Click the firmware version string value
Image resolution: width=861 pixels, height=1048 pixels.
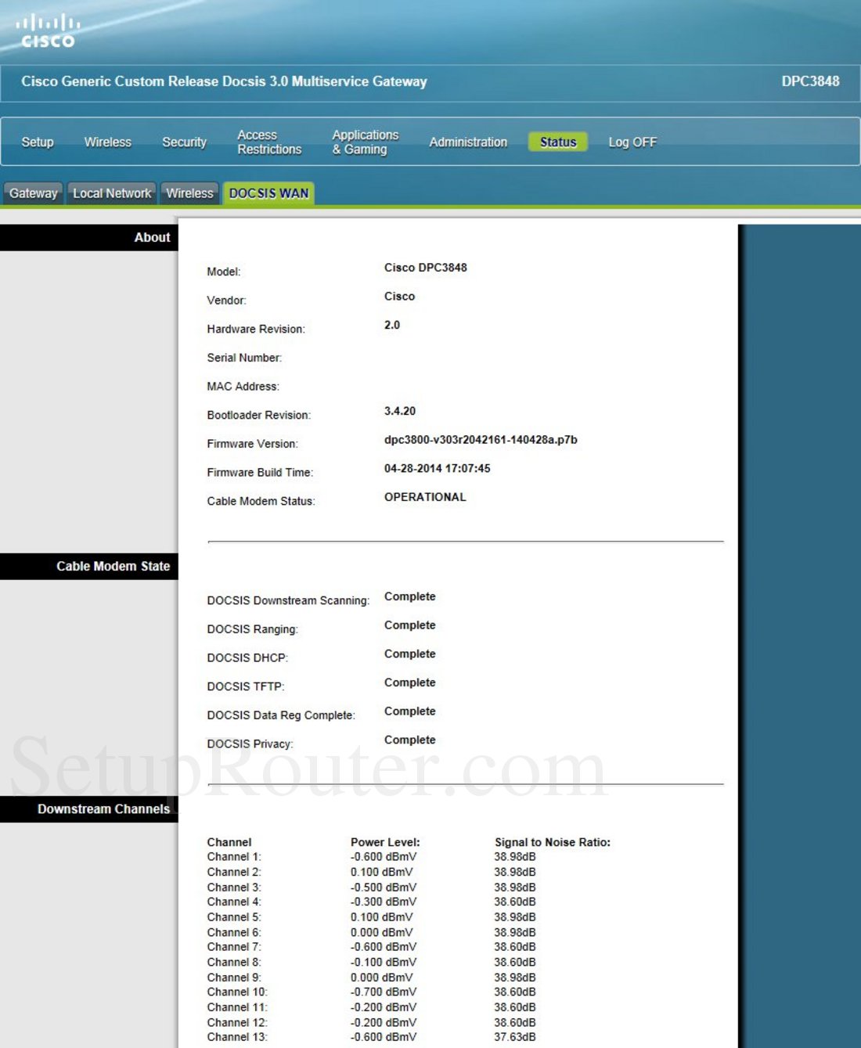481,440
